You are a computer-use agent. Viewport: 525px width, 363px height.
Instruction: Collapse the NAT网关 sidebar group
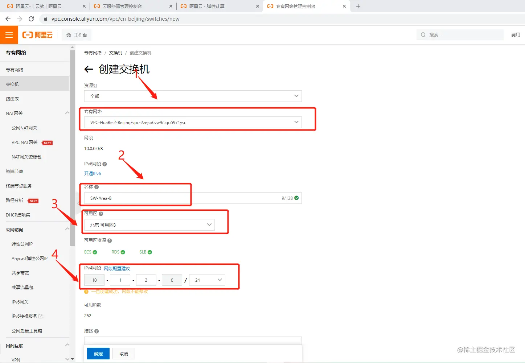click(67, 113)
